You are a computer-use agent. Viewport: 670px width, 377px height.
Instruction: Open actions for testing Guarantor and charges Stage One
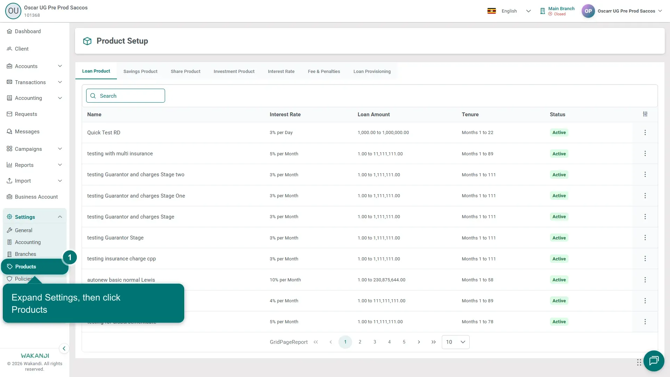[645, 196]
